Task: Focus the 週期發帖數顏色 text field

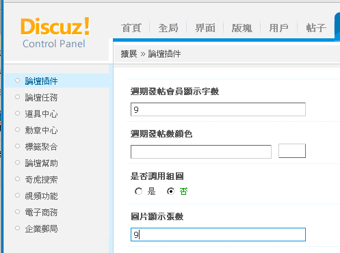Action: pyautogui.click(x=201, y=152)
